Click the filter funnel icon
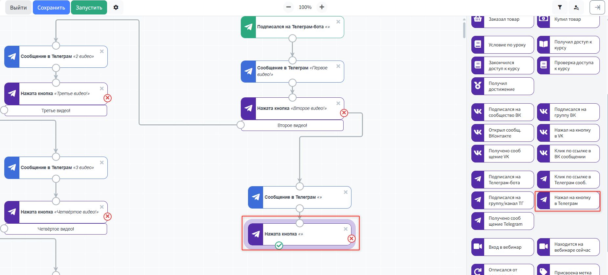 560,7
